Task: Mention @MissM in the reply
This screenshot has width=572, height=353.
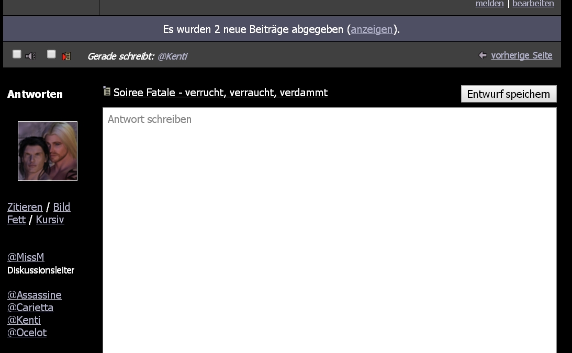Action: coord(26,257)
